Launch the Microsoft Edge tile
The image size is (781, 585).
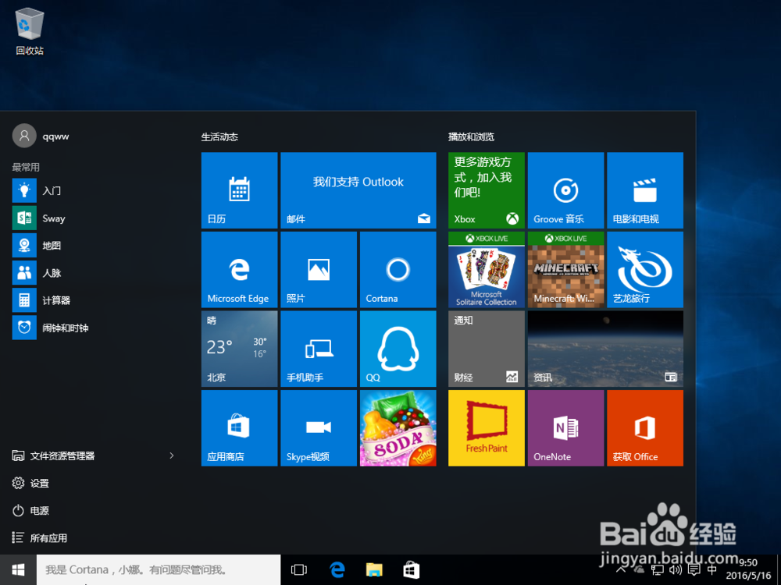(239, 270)
